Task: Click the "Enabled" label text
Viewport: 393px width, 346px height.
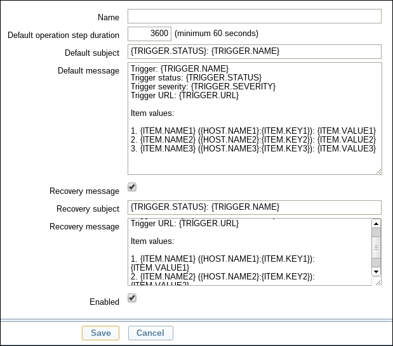Action: pyautogui.click(x=103, y=302)
